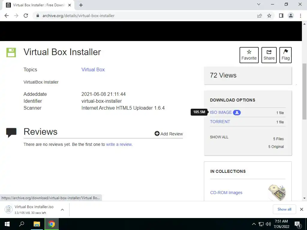Click the scrollbar down arrow
The width and height of the screenshot is (307, 230).
pyautogui.click(x=304, y=198)
